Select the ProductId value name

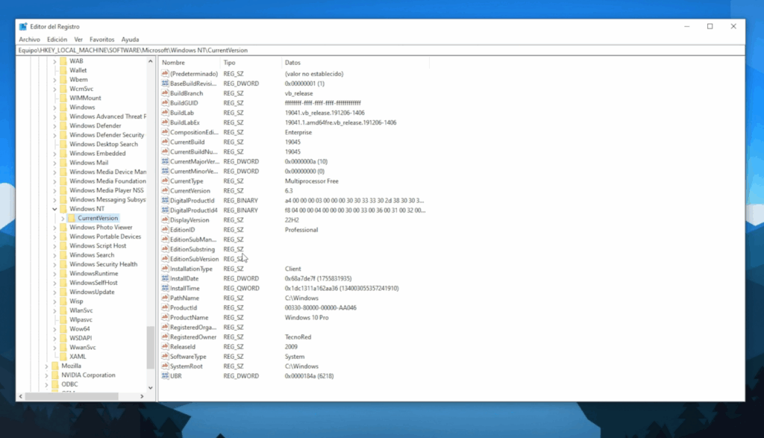(x=184, y=307)
